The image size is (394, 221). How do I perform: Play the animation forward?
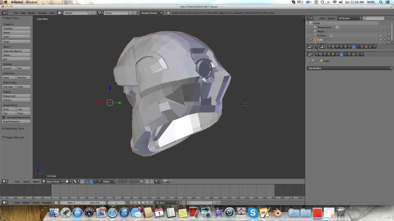pyautogui.click(x=143, y=203)
